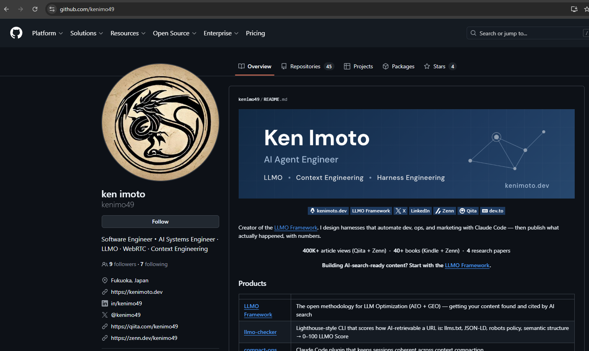Viewport: 589px width, 351px height.
Task: Visit https://kenimoto.dev profile link
Action: coord(137,292)
